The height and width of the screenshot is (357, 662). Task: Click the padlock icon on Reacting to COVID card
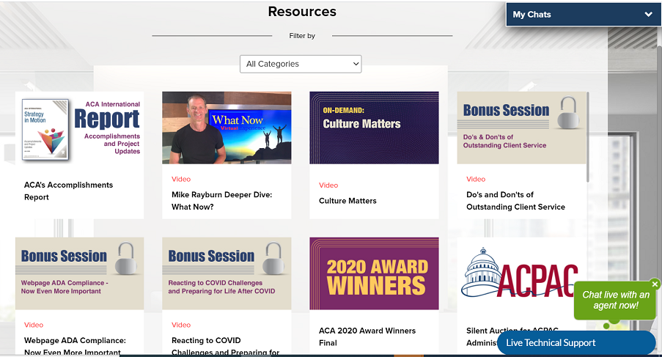[273, 258]
